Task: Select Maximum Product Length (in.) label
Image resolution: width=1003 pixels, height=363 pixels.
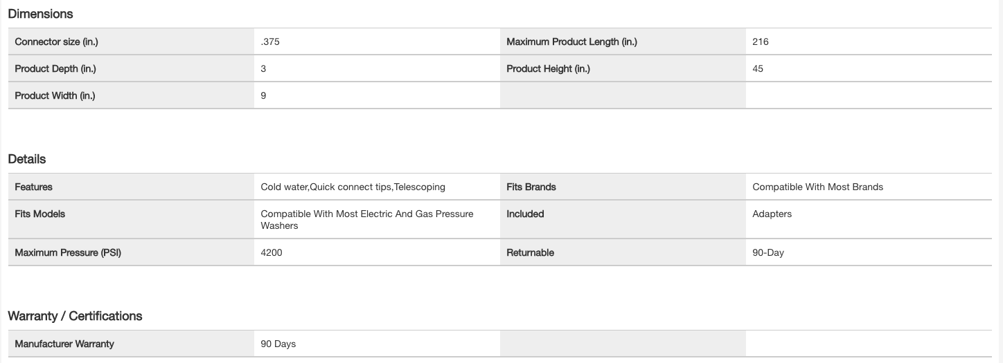Action: point(571,41)
